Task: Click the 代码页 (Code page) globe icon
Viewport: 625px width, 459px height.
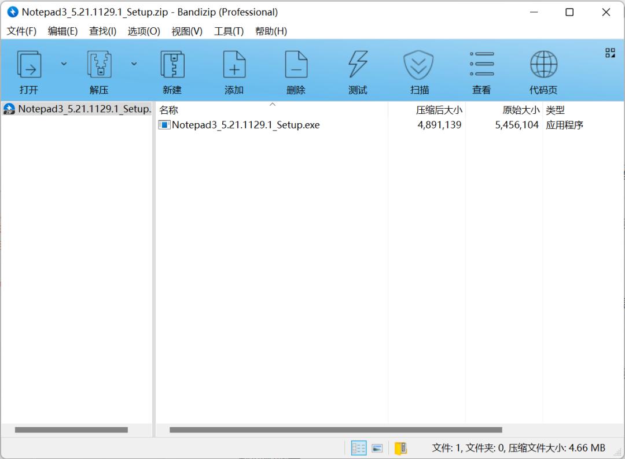Action: pyautogui.click(x=543, y=65)
